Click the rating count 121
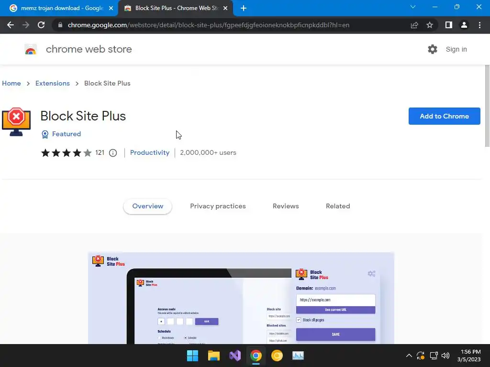The height and width of the screenshot is (367, 490). pyautogui.click(x=100, y=152)
